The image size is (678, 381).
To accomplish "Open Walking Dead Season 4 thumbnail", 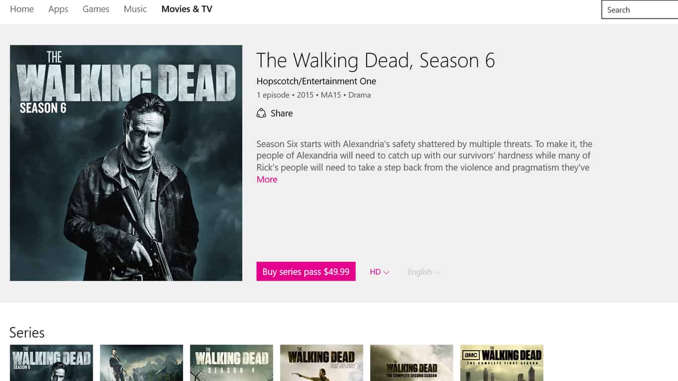I will click(x=231, y=363).
